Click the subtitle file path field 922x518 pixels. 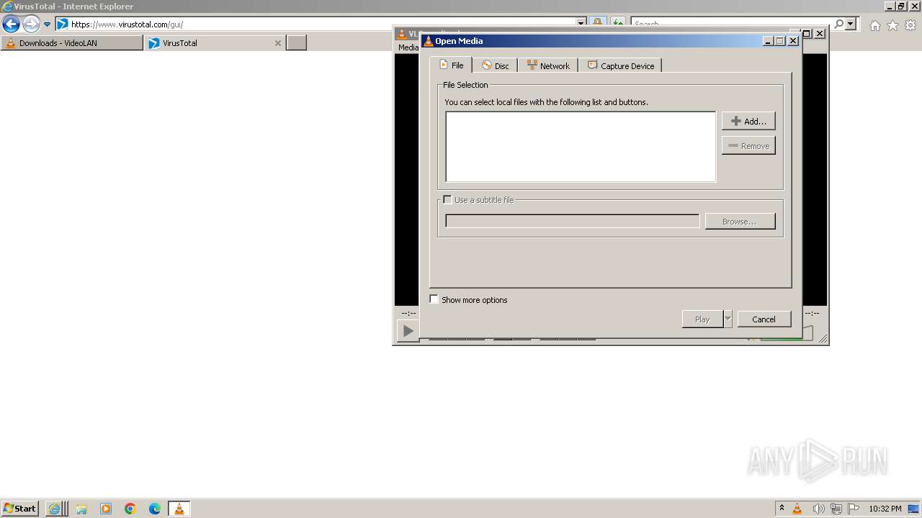tap(572, 221)
